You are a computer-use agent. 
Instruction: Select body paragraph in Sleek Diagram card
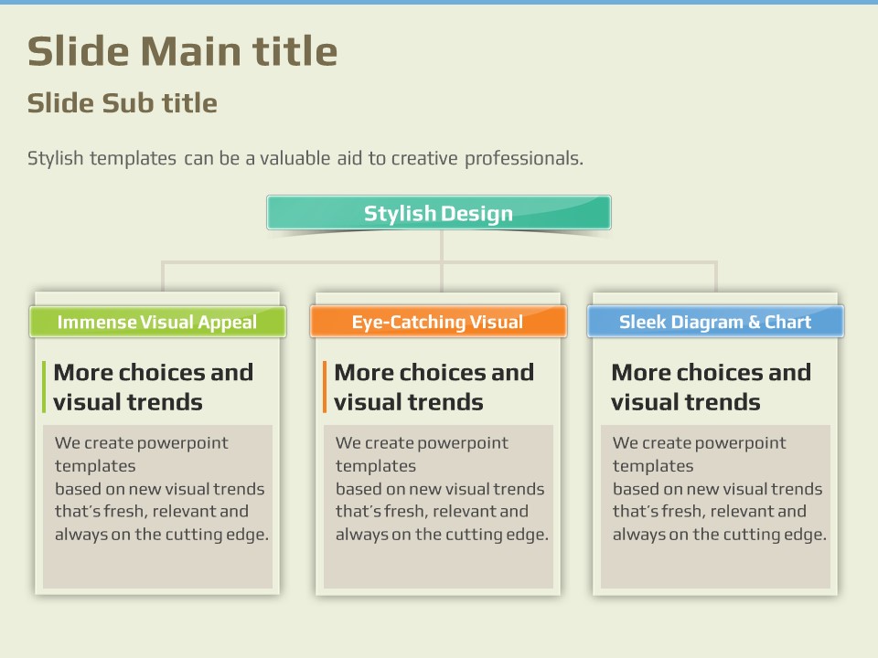click(x=719, y=489)
